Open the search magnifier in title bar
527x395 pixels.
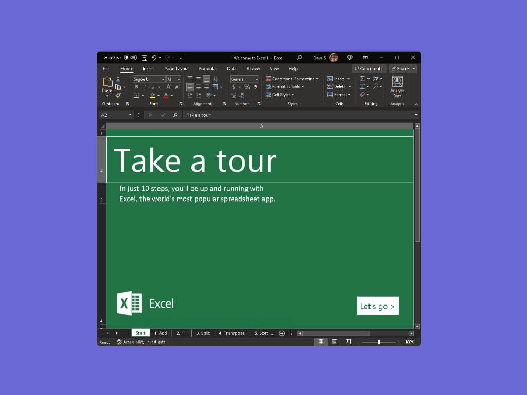pyautogui.click(x=299, y=58)
